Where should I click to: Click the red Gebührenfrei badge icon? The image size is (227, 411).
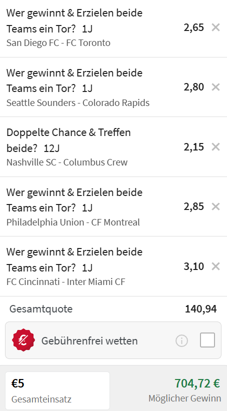coord(23,340)
